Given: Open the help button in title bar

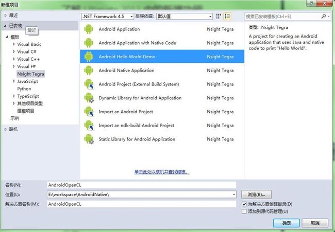Looking at the screenshot, I should tap(311, 3).
